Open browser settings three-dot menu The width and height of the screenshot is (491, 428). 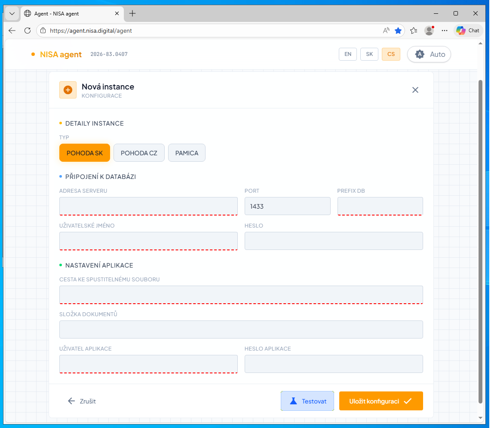point(445,31)
